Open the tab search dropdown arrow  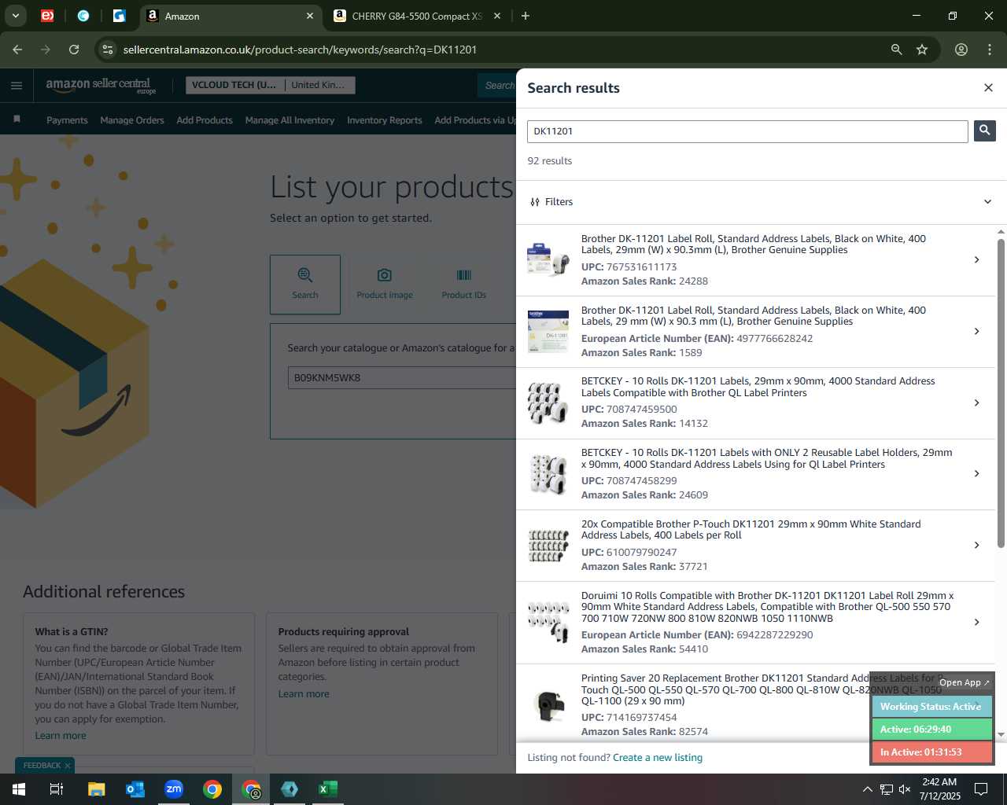(15, 16)
